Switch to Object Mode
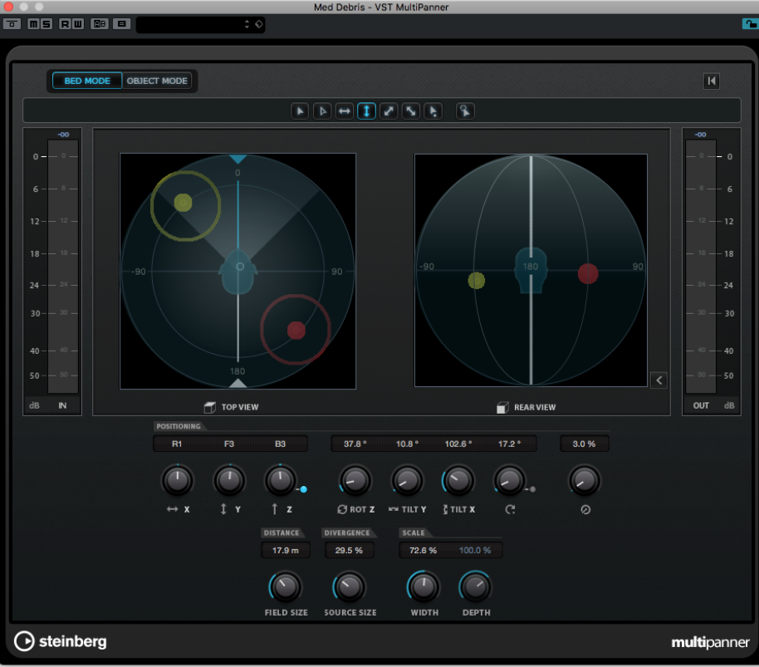 click(157, 81)
